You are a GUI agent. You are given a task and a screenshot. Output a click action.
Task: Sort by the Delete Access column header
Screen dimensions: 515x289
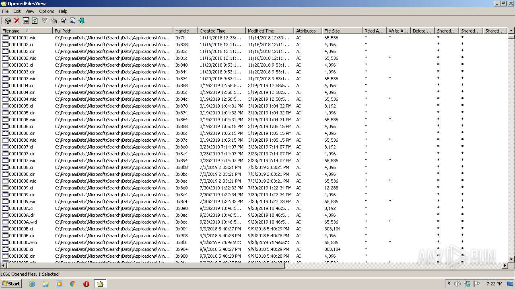(422, 31)
